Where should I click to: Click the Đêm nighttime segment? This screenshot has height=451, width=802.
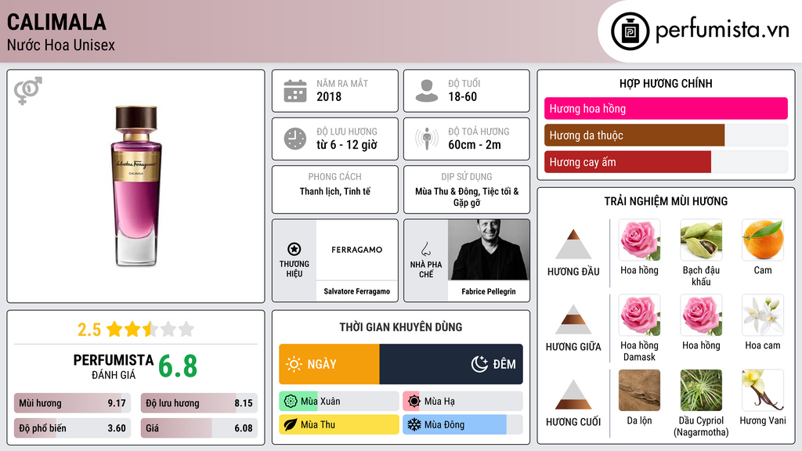click(451, 364)
